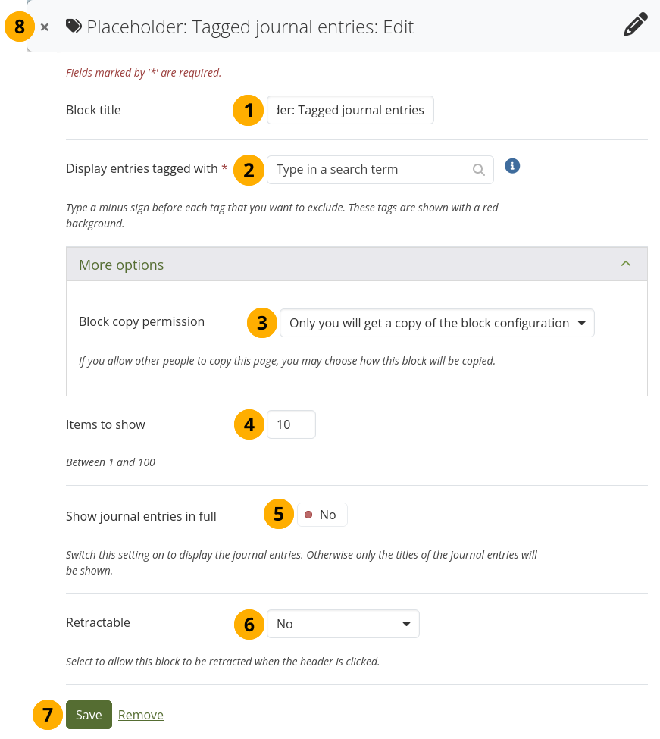Viewport: 660px width, 739px height.
Task: Click the pencil edit icon
Action: click(x=635, y=25)
